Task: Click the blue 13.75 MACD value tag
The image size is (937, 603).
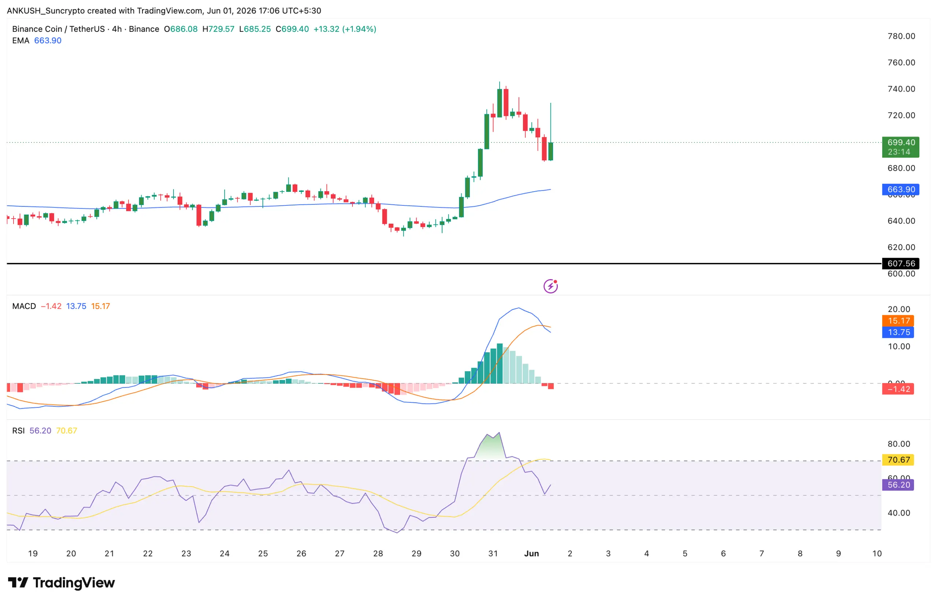Action: point(898,332)
